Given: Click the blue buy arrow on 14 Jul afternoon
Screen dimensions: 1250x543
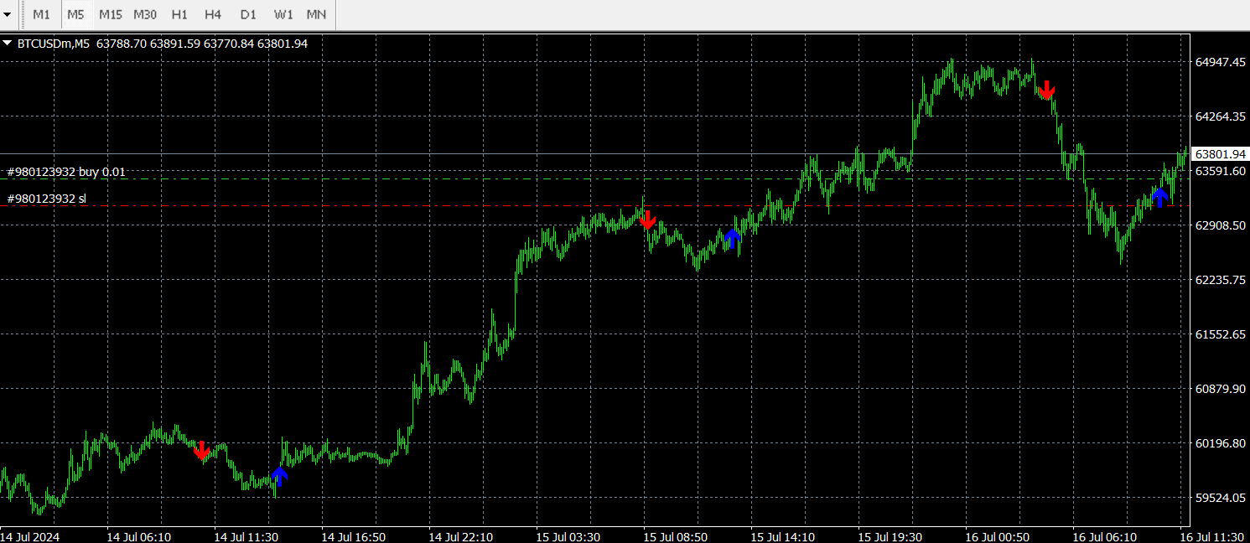Looking at the screenshot, I should 279,477.
